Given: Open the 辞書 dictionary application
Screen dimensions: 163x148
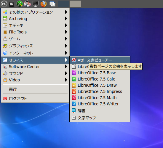Looking at the screenshot, I should click(x=100, y=111).
